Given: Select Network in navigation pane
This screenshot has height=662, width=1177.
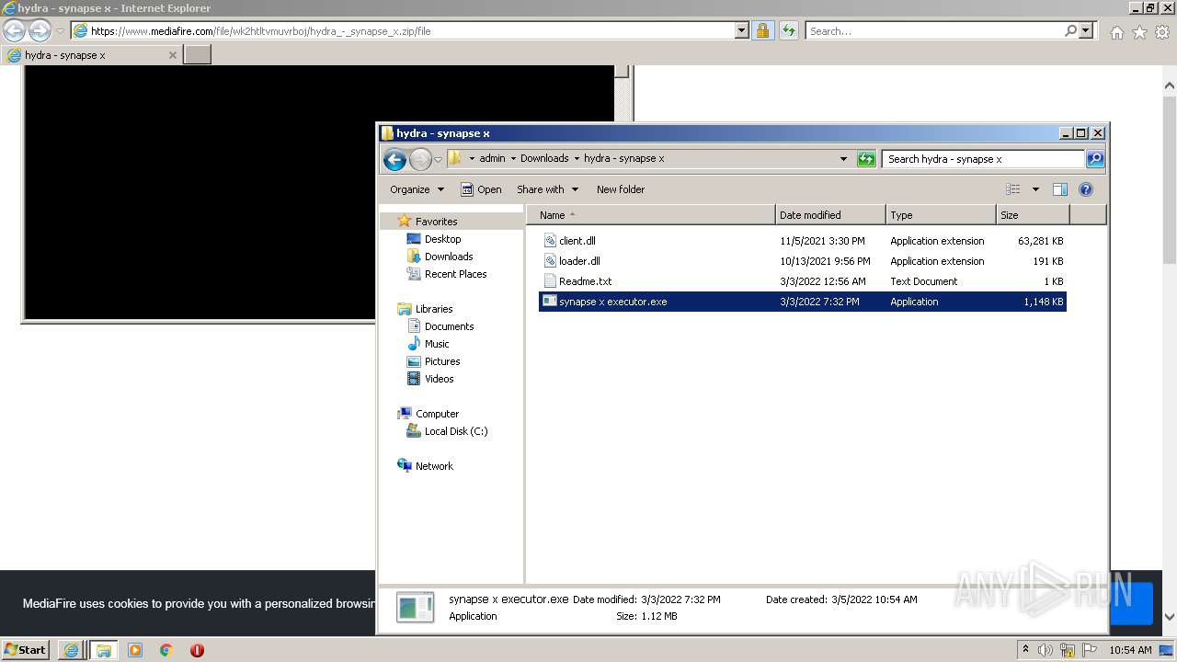Looking at the screenshot, I should click(x=434, y=466).
